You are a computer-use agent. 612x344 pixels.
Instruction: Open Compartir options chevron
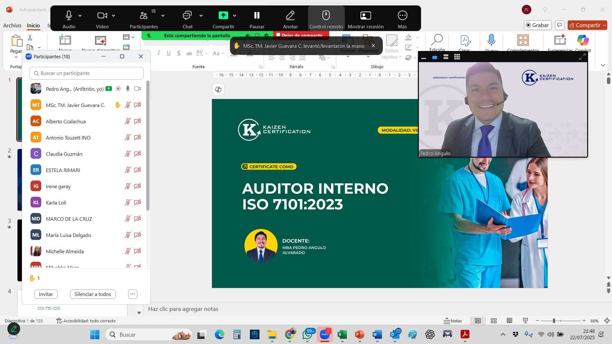235,16
